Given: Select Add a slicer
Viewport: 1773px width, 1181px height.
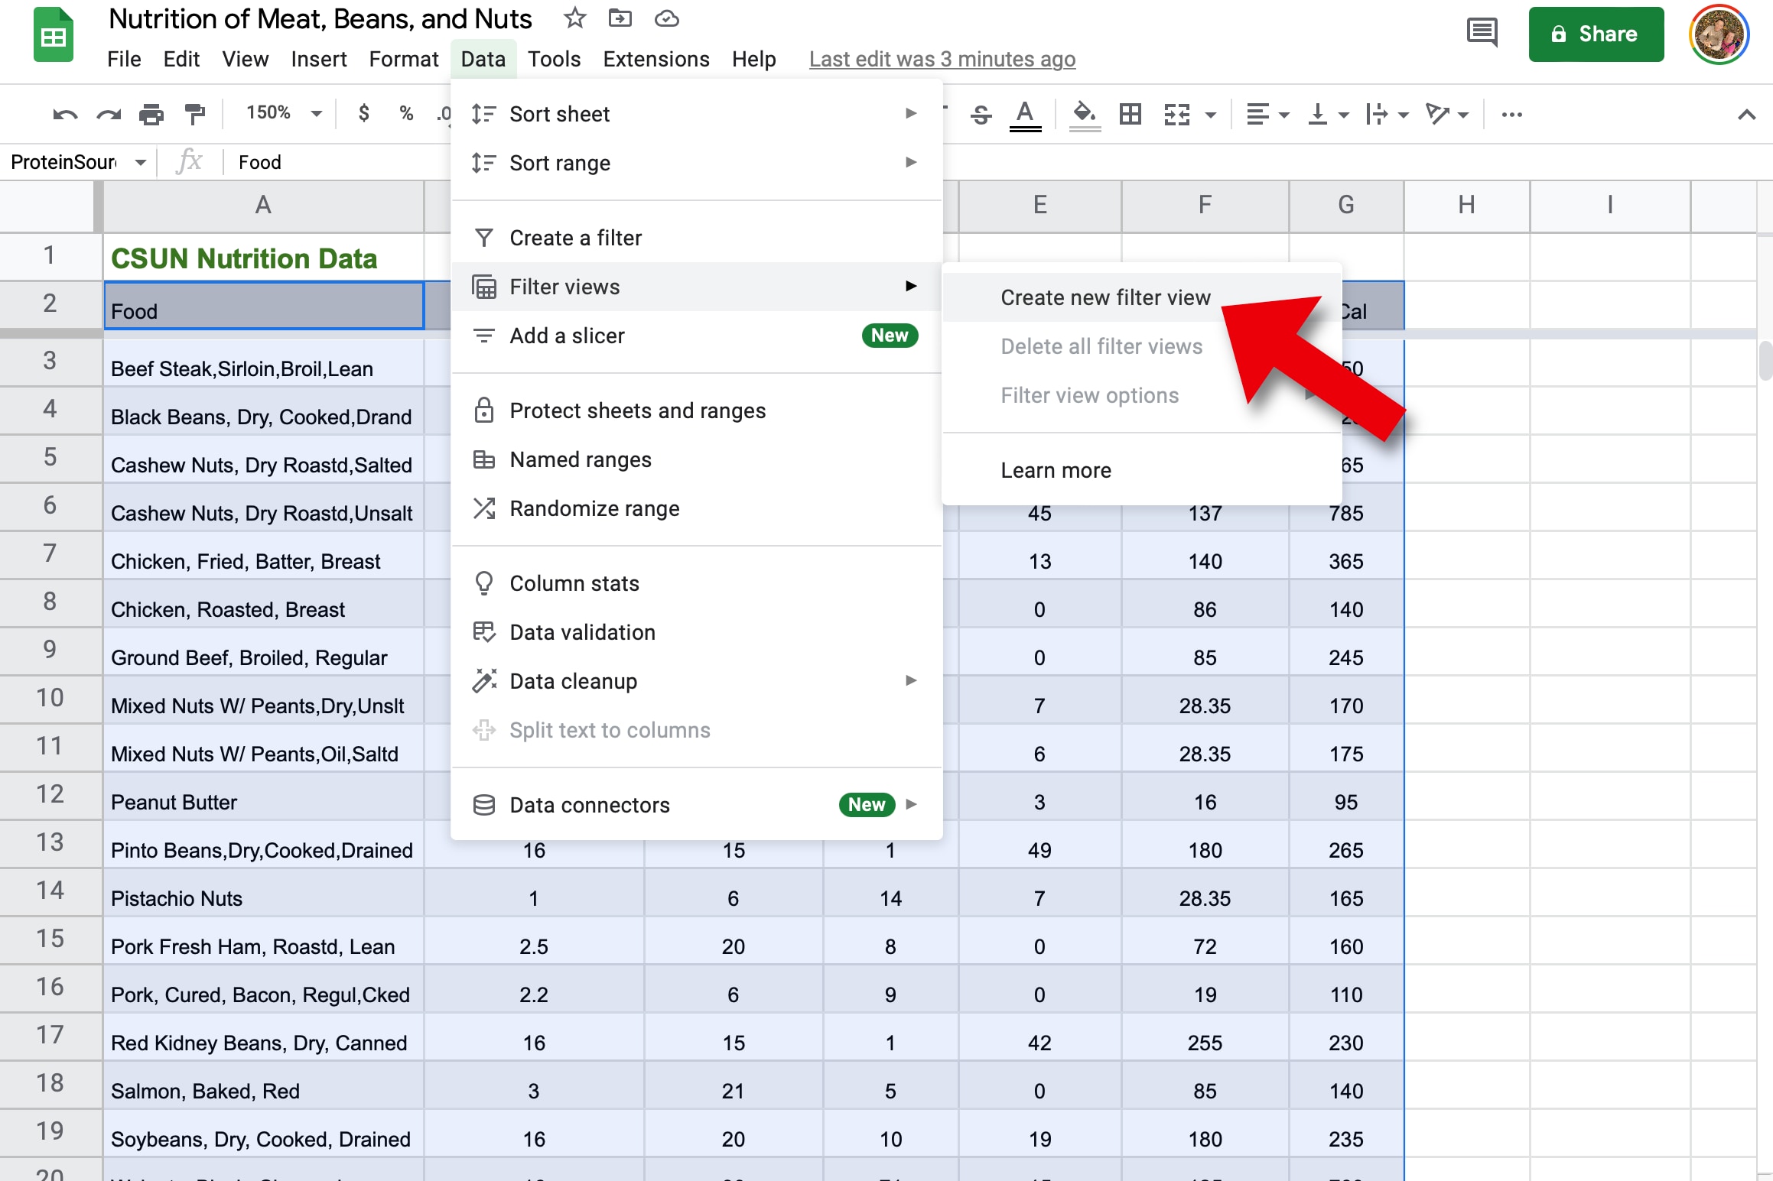Looking at the screenshot, I should point(696,336).
